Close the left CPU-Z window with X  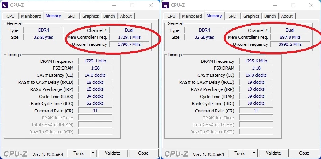click(x=151, y=5)
